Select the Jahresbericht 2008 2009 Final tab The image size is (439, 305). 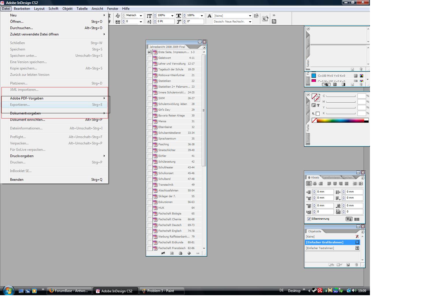[167, 47]
